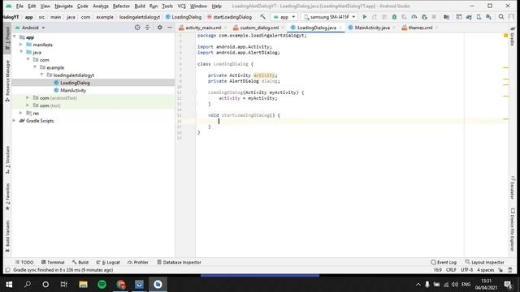Open the samsung SM-J415F device dropdown

tap(330, 16)
